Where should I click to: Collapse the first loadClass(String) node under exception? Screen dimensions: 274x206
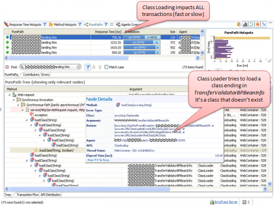click(26, 120)
